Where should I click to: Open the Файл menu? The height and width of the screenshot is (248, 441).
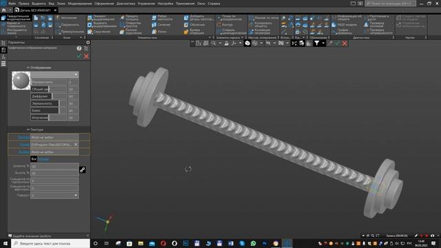tap(12, 3)
